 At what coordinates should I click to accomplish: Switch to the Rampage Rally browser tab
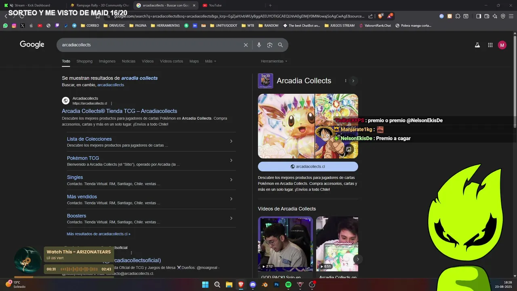tap(99, 5)
